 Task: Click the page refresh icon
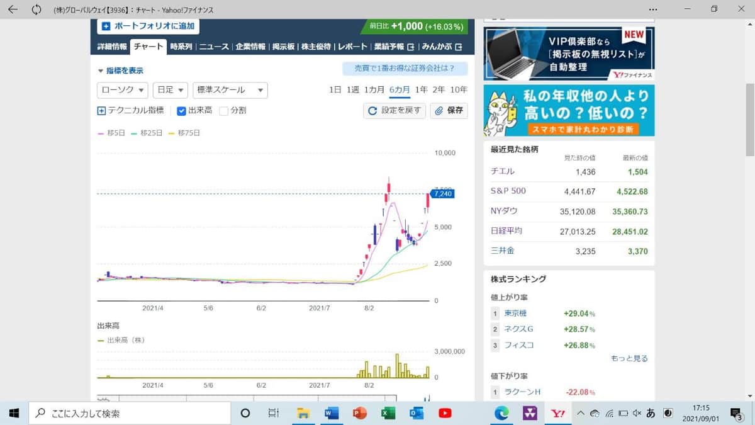point(36,9)
